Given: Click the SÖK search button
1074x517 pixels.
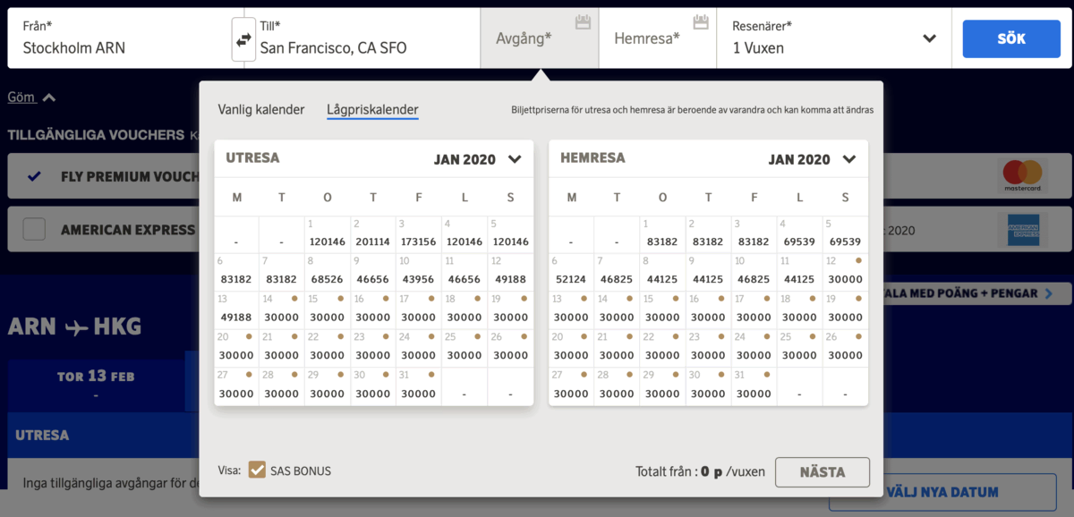Looking at the screenshot, I should pos(1011,38).
